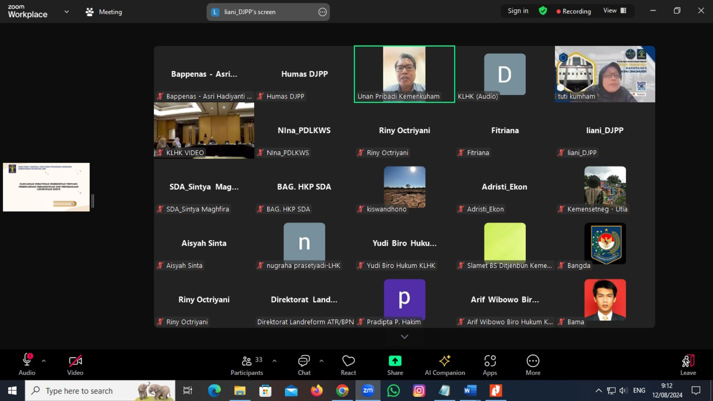This screenshot has height=401, width=713.
Task: Click the Bama profile photo
Action: click(x=605, y=299)
